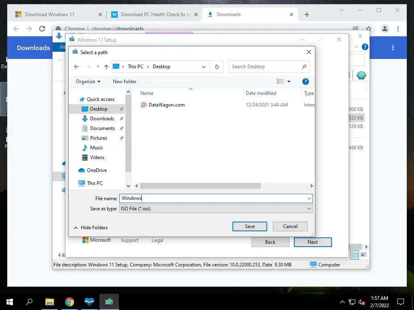Open the Chrome profile avatar icon

click(385, 29)
